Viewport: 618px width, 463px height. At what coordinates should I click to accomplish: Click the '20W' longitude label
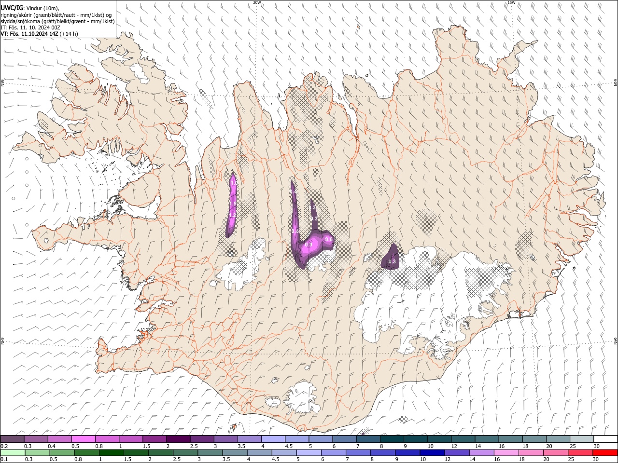pyautogui.click(x=257, y=2)
